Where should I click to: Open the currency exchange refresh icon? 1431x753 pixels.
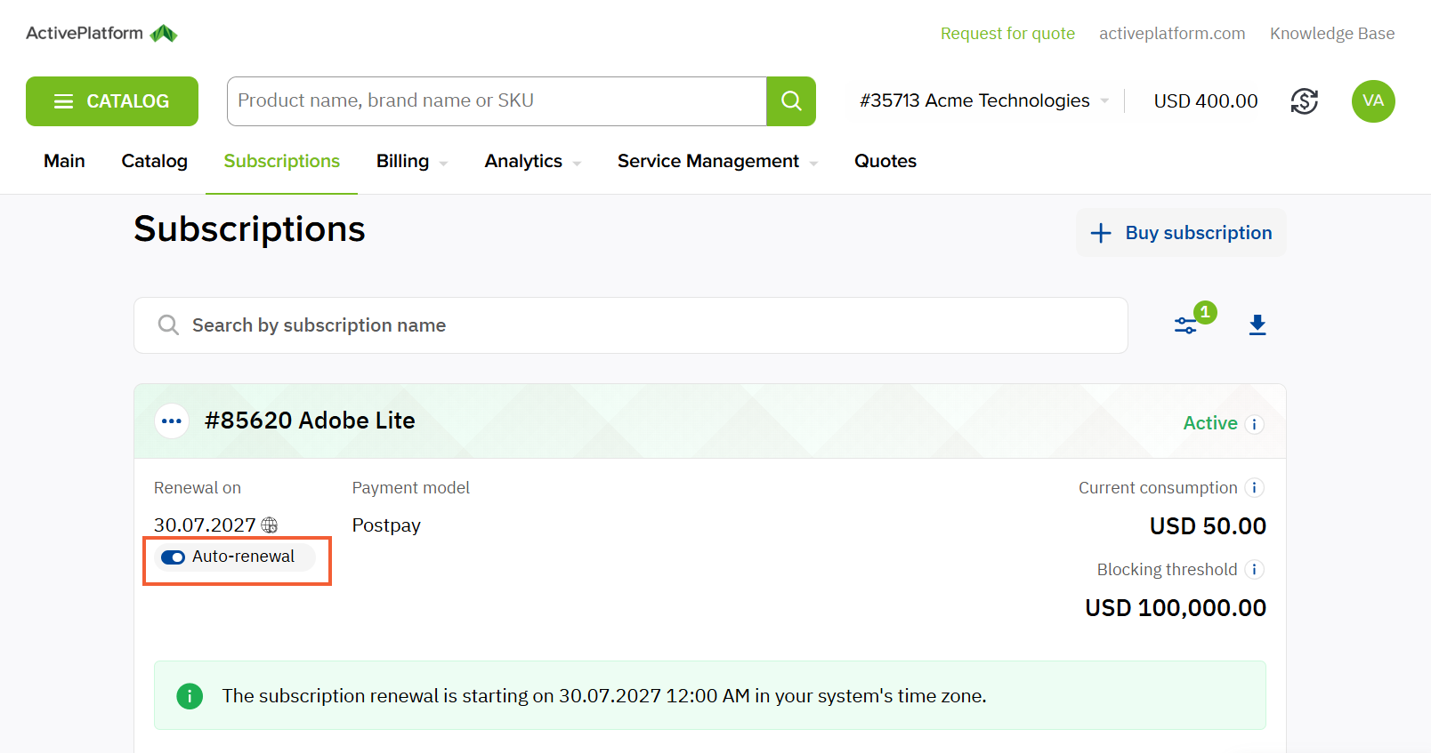coord(1305,101)
